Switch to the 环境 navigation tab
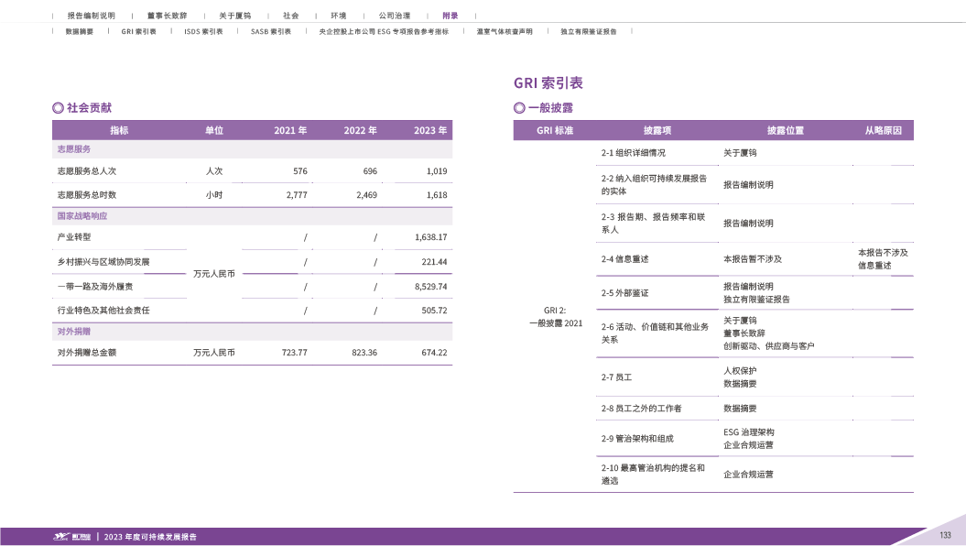 (338, 16)
